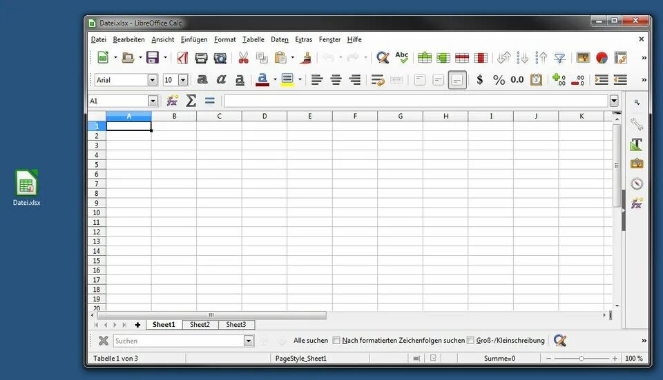Click Alle suchen button
Viewport: 663px width, 380px height.
pos(311,340)
